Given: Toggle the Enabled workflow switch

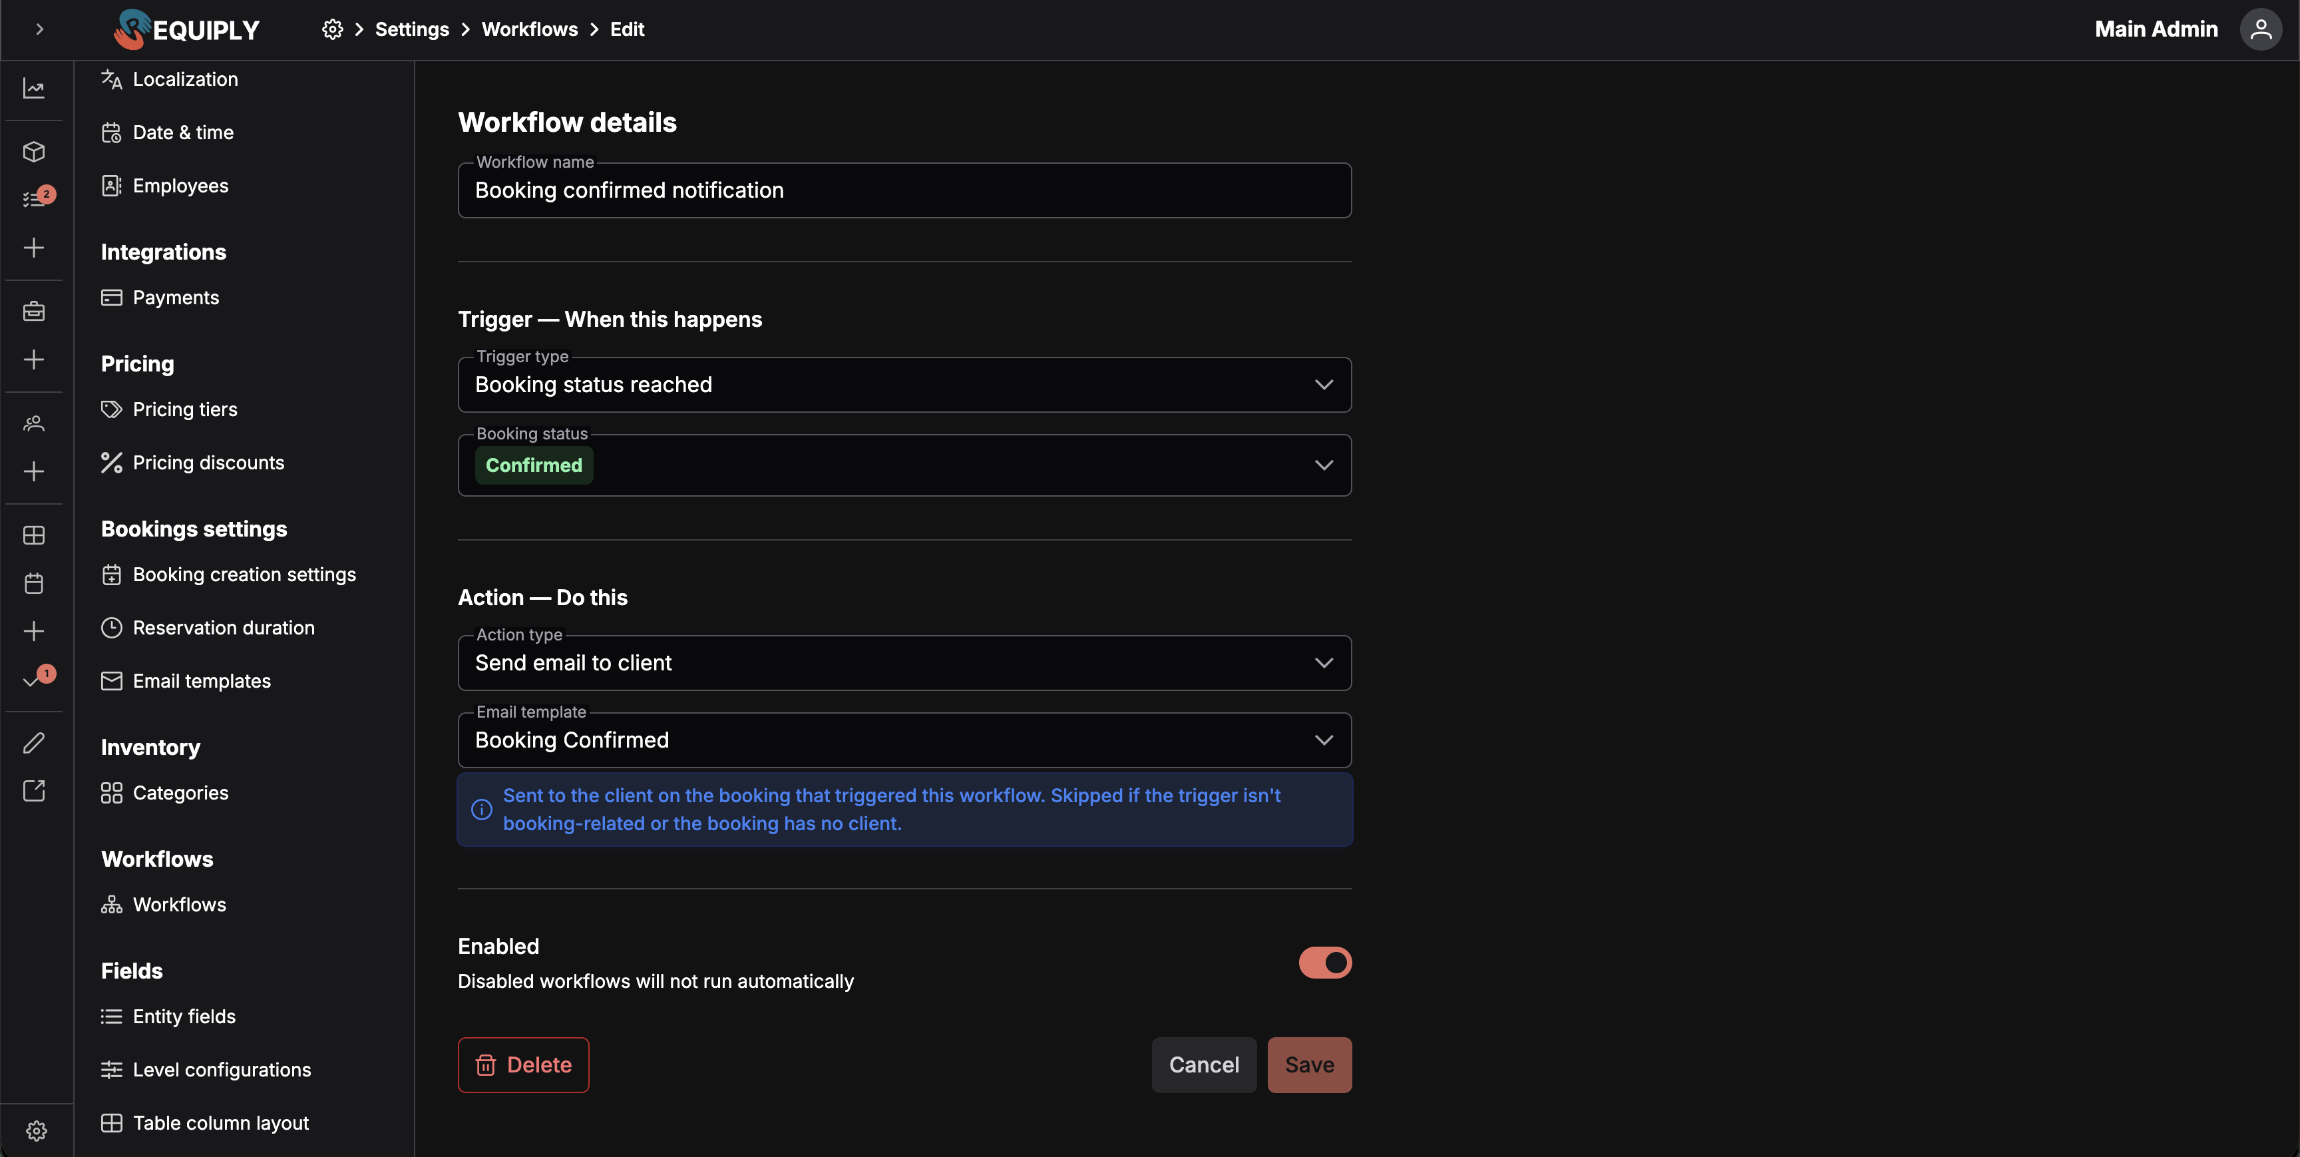Looking at the screenshot, I should point(1325,962).
